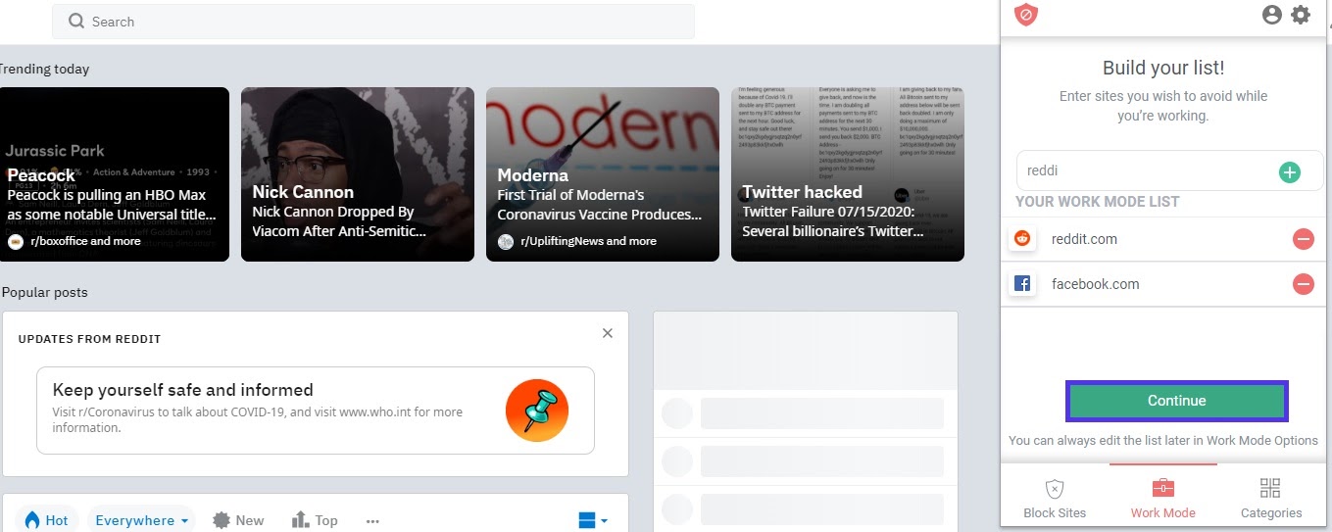1332x532 pixels.
Task: Switch to the Work Mode tab
Action: click(1163, 498)
